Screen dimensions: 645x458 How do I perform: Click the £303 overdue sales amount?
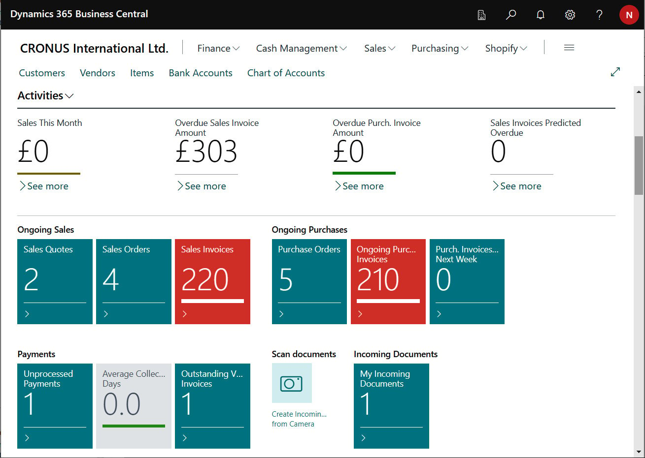point(206,152)
